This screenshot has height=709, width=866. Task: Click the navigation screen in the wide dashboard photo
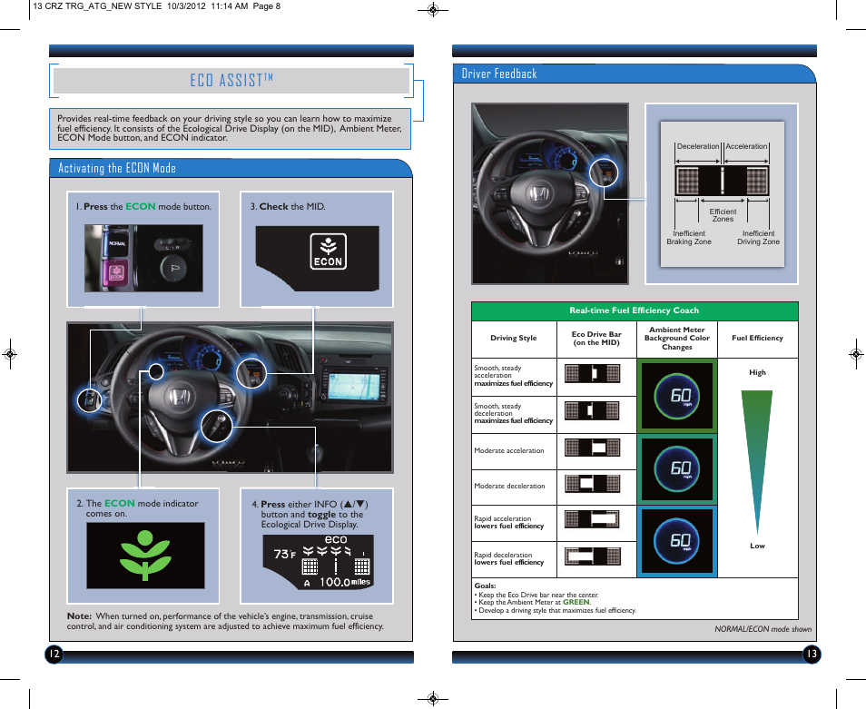[x=353, y=386]
